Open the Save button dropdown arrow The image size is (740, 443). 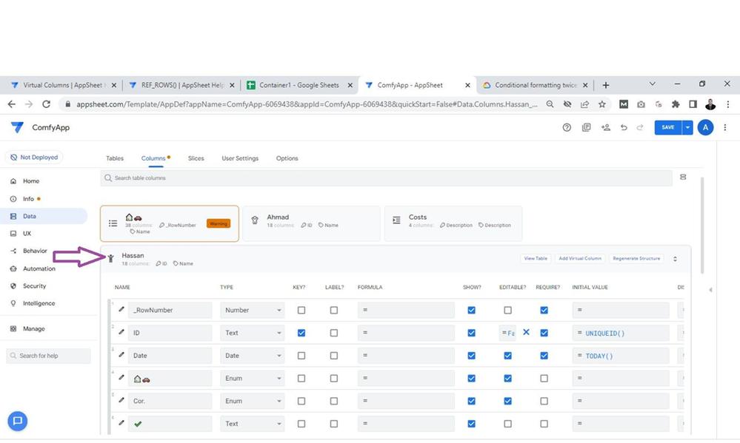[x=687, y=127]
